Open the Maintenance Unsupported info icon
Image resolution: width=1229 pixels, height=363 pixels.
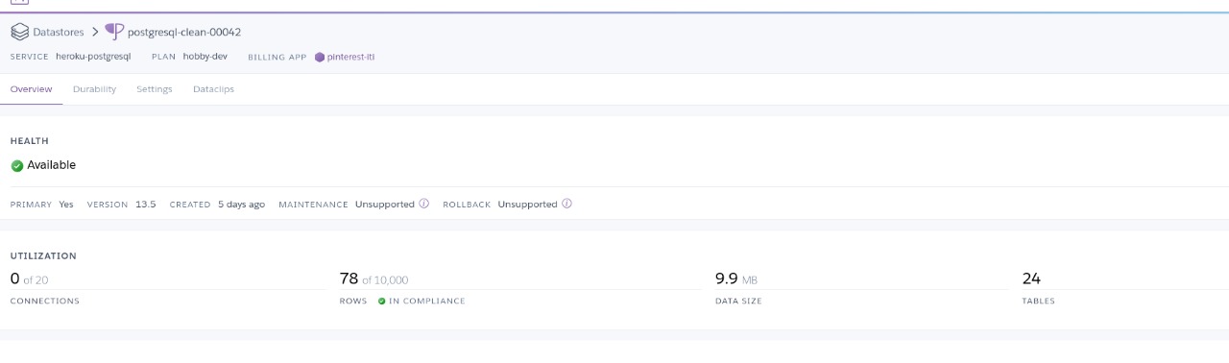[x=423, y=204]
